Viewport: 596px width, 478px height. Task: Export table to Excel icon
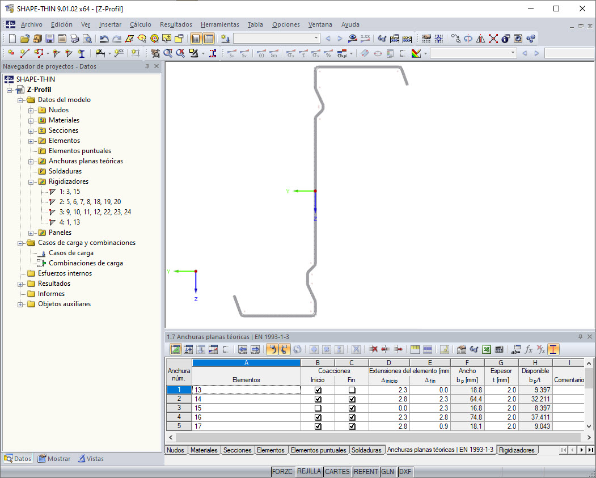tap(487, 349)
